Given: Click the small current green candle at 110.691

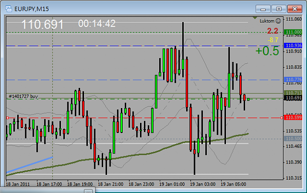Looking at the screenshot, I should coord(248,99).
